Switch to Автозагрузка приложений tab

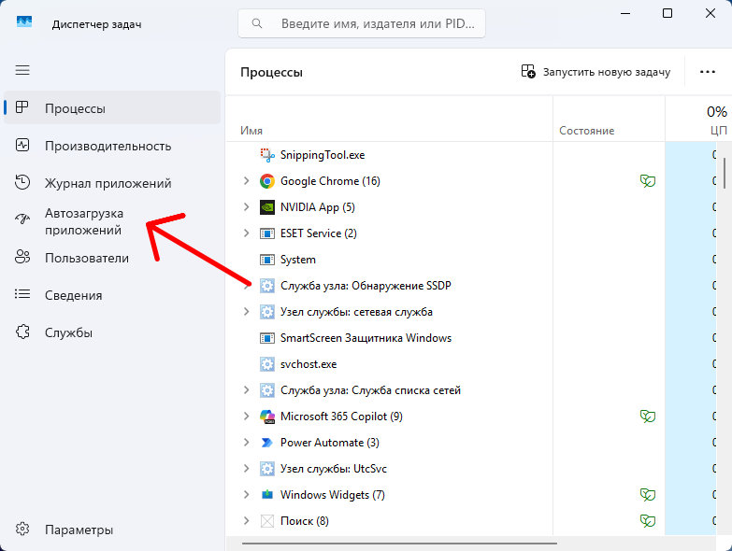point(112,220)
